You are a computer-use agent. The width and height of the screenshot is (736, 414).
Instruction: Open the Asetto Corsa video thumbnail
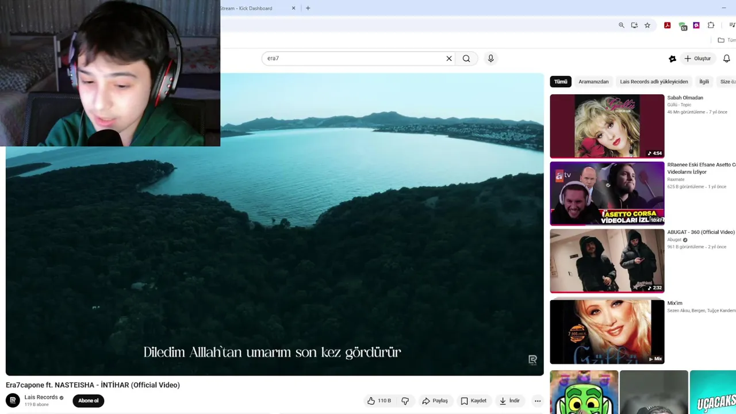click(607, 194)
